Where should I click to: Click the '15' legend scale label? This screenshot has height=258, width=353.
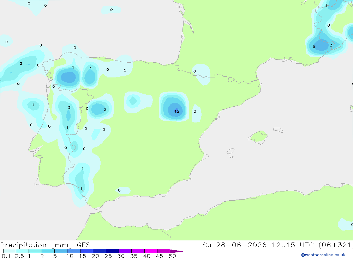(83, 256)
